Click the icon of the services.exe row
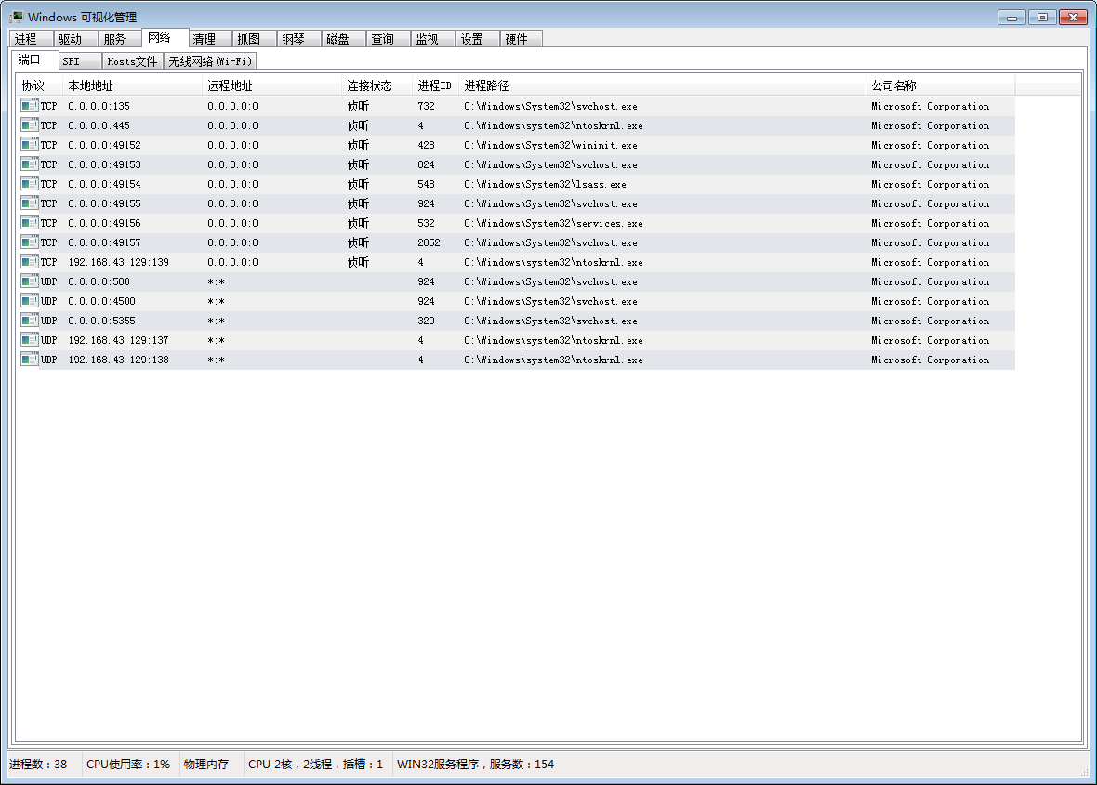1097x785 pixels. 30,223
